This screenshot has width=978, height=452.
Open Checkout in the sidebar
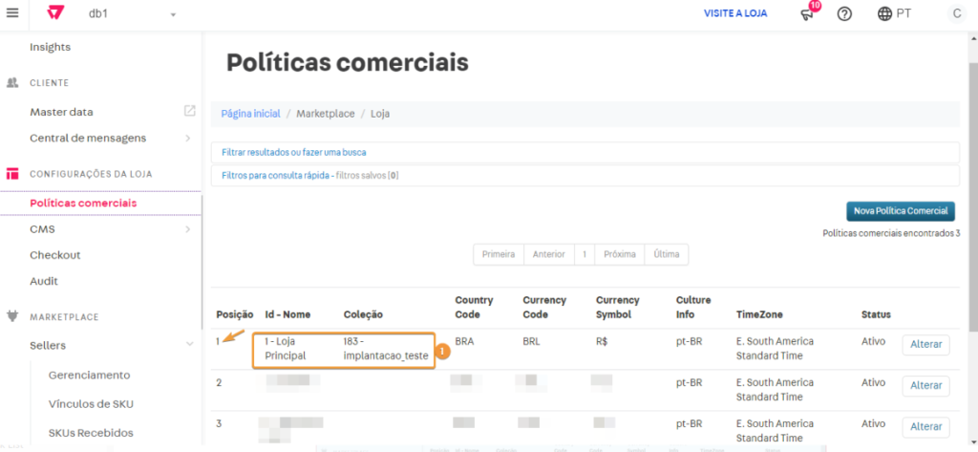pyautogui.click(x=54, y=255)
